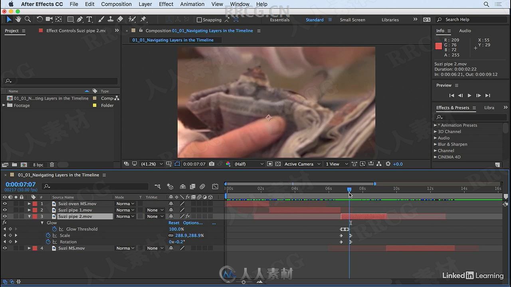This screenshot has width=511, height=287.
Task: Expand the Suzi oven MS.mov layer
Action: (29, 204)
